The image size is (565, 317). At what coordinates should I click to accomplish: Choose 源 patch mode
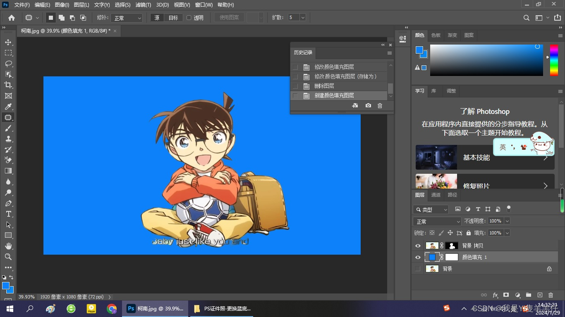tap(157, 18)
